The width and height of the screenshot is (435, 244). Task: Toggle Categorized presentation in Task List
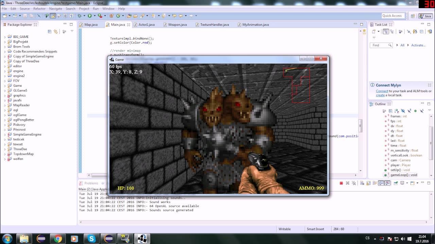tap(386, 32)
